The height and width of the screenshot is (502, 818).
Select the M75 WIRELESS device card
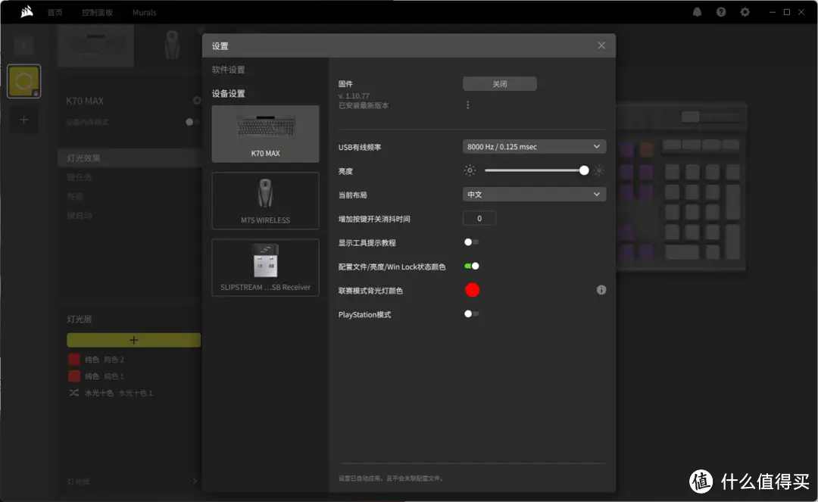pos(266,201)
